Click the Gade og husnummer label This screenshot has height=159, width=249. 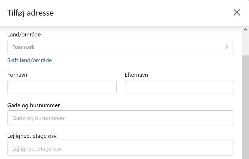pos(34,105)
